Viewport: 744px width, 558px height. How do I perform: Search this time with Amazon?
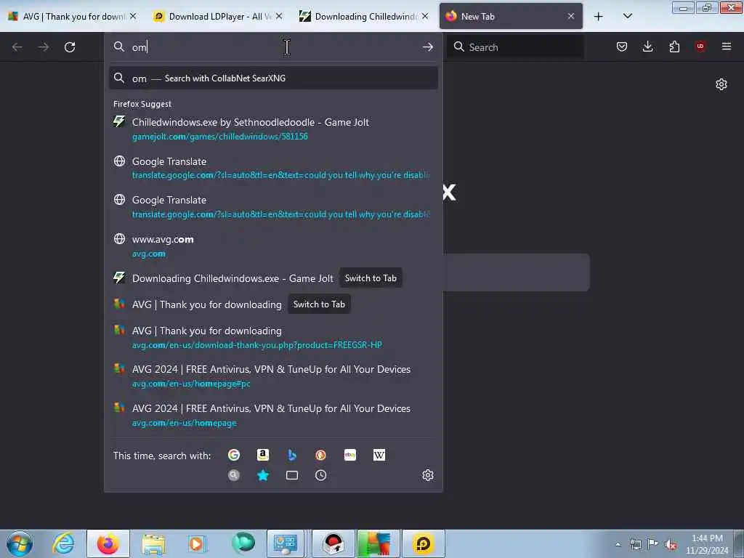tap(263, 455)
